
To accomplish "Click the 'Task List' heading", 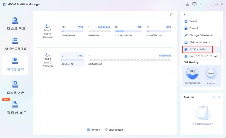I will [x=189, y=97].
